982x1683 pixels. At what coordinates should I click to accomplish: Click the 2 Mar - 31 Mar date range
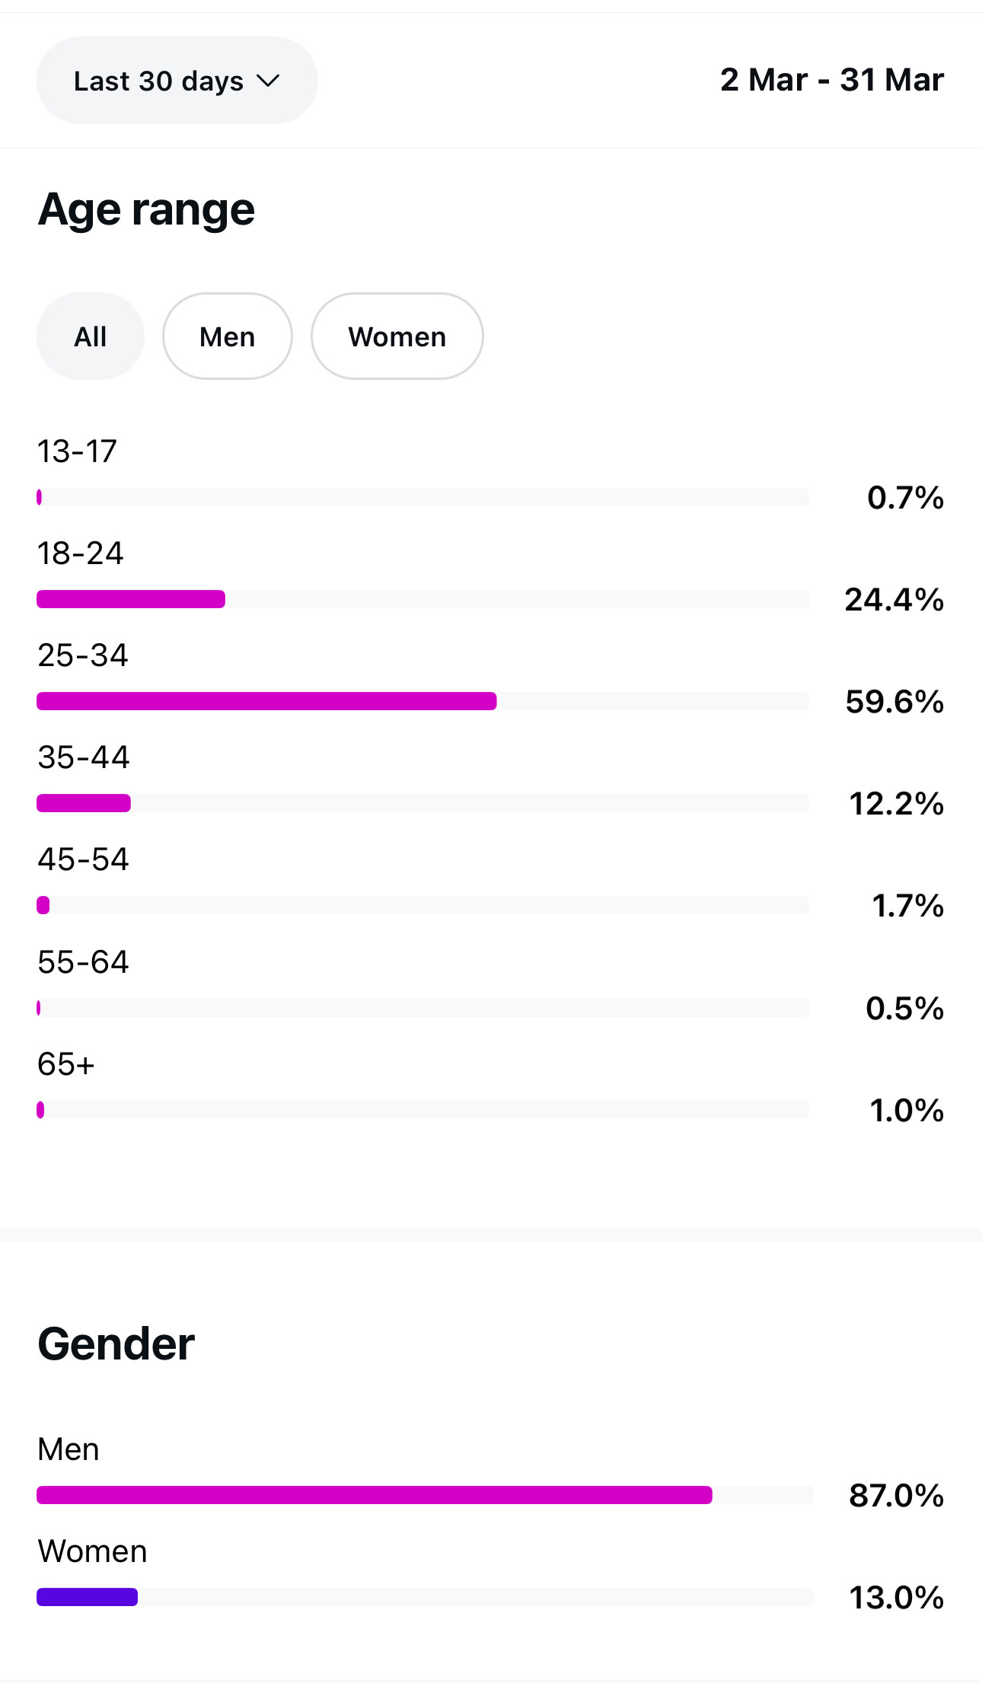tap(831, 80)
